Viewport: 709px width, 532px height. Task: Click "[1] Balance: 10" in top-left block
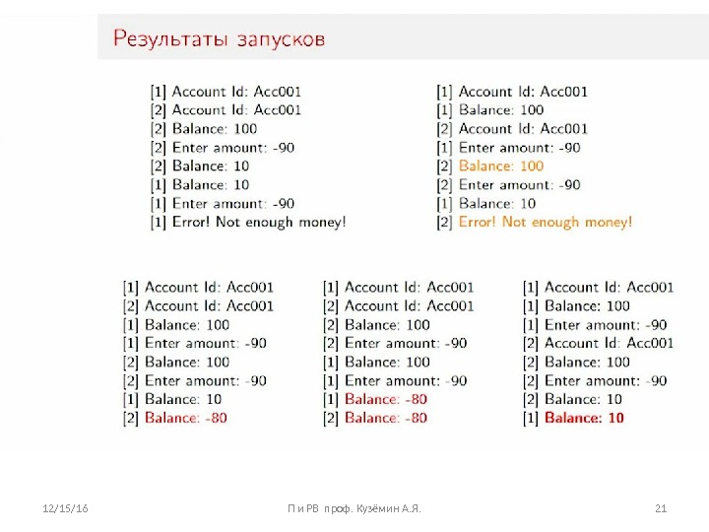click(200, 185)
